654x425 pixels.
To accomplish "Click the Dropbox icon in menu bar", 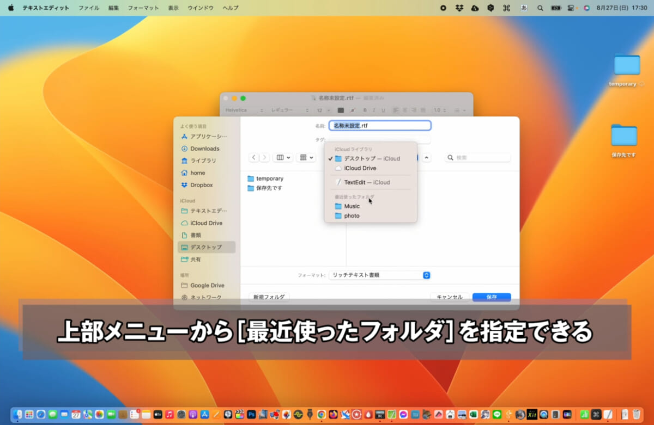I will [x=459, y=8].
